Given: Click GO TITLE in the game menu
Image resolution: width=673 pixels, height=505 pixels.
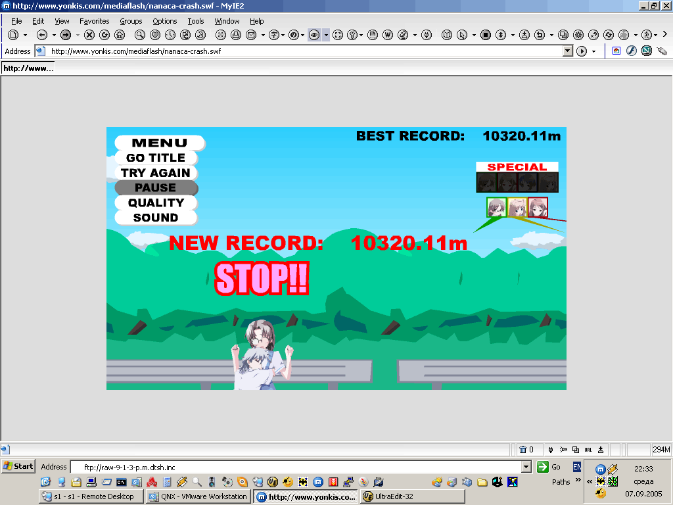Looking at the screenshot, I should (156, 158).
